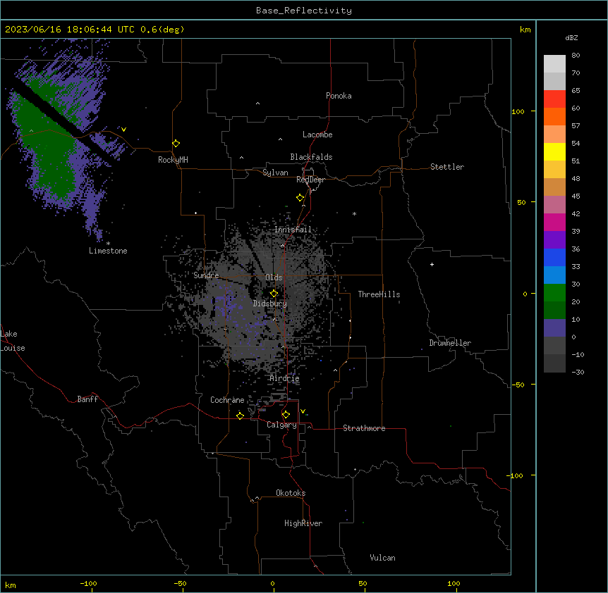Click the Blackfalds label
Screen dimensions: 608x593
tap(311, 157)
